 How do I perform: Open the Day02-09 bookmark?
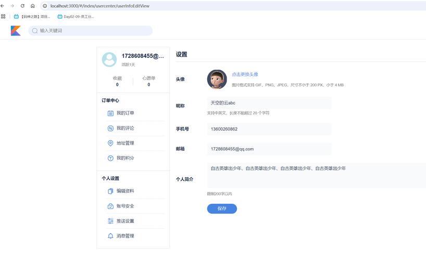tap(76, 17)
